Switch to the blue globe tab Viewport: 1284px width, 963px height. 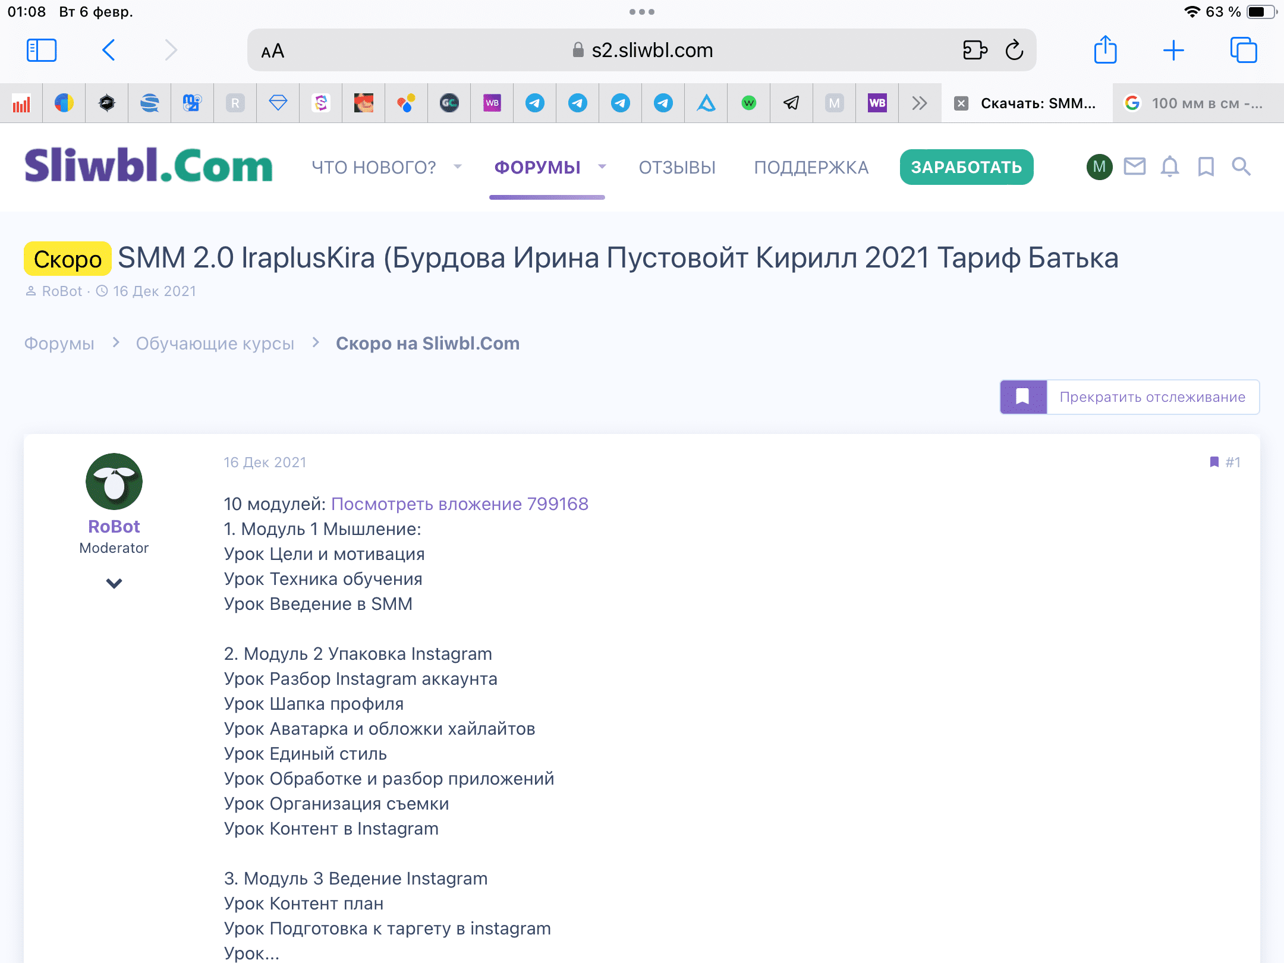[x=150, y=103]
